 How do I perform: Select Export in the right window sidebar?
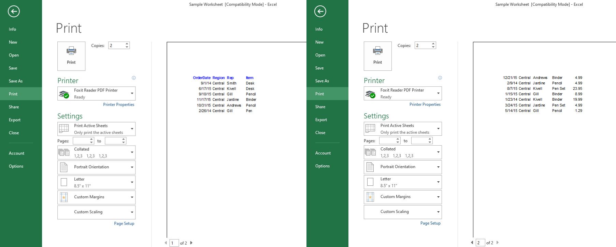pos(321,120)
